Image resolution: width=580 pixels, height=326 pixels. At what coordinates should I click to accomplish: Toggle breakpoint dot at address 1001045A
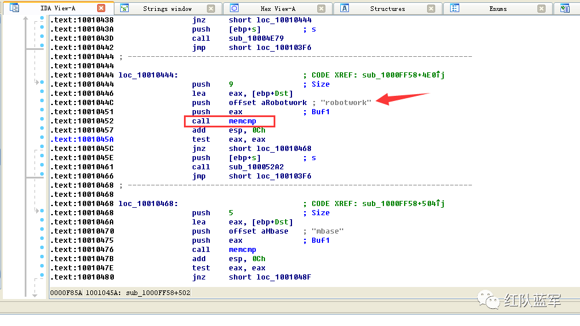42,138
